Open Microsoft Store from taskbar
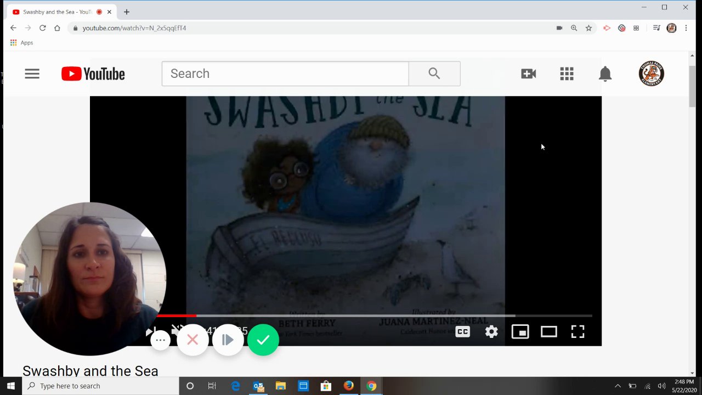Image resolution: width=702 pixels, height=395 pixels. click(x=326, y=386)
